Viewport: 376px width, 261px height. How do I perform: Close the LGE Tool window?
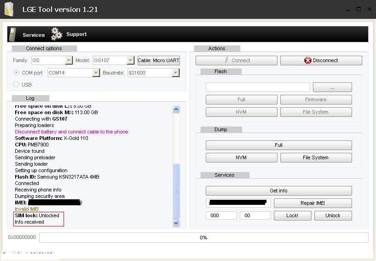tap(370, 9)
